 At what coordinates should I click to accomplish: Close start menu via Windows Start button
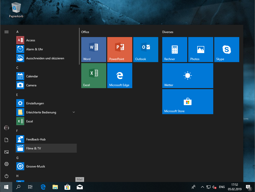pyautogui.click(x=6, y=187)
